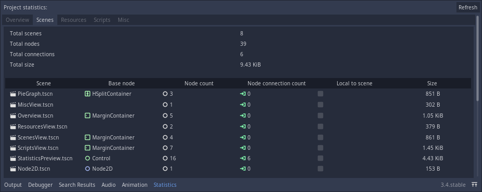This screenshot has height=192, width=482.
Task: Switch to the Resources tab
Action: tap(73, 20)
